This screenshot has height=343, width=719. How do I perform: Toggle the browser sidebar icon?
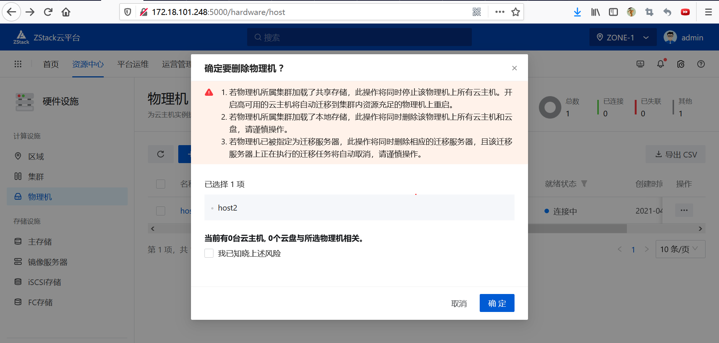[x=613, y=12]
